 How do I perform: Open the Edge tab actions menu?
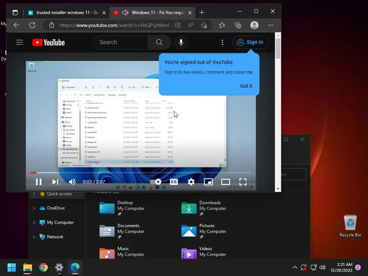15,13
